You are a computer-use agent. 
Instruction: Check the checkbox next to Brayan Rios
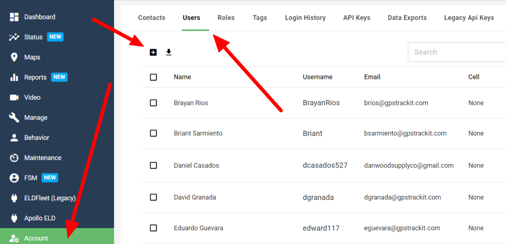[153, 103]
